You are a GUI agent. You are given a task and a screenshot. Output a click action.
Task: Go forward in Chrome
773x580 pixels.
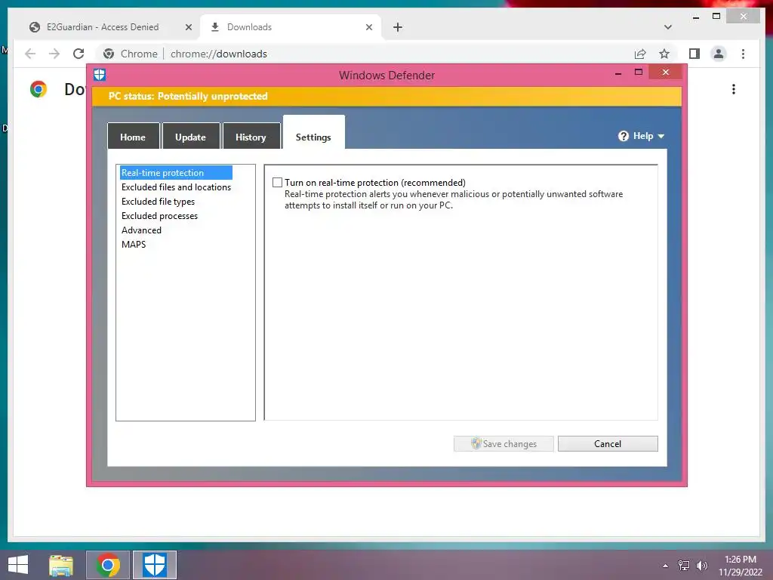click(54, 54)
